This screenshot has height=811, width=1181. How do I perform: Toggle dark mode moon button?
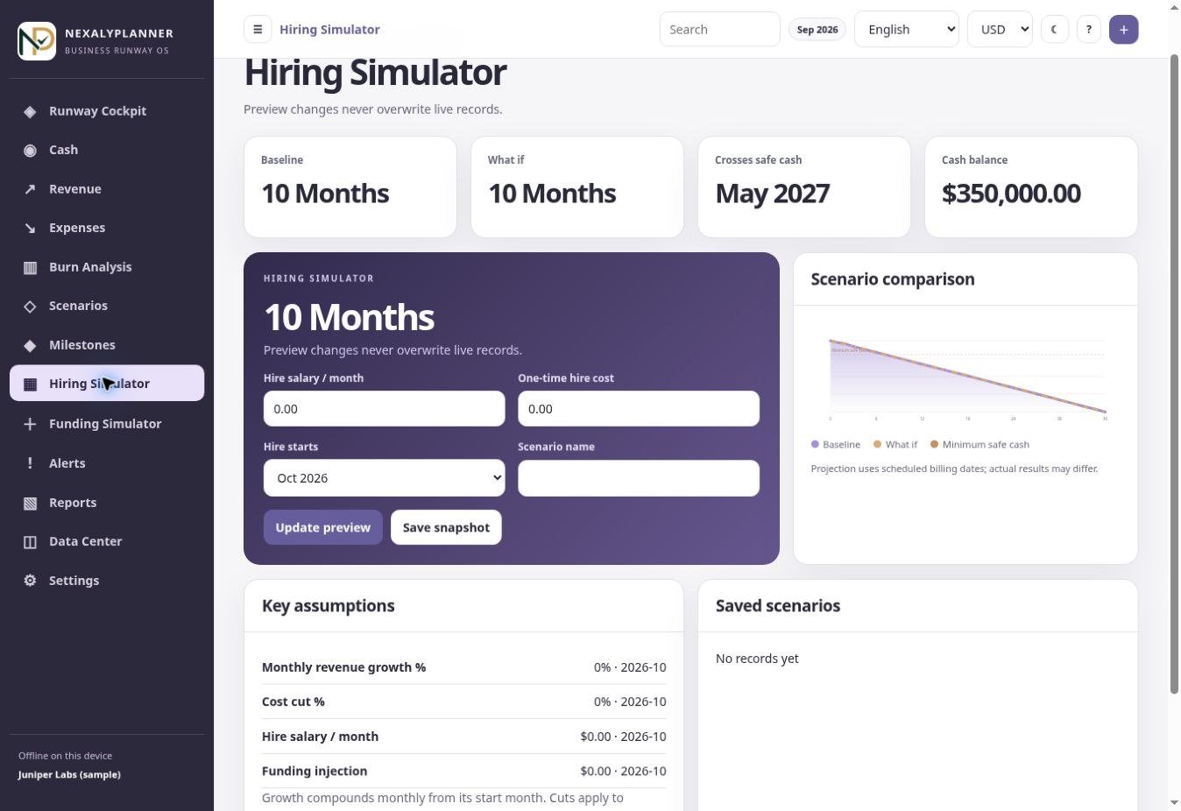coord(1055,29)
